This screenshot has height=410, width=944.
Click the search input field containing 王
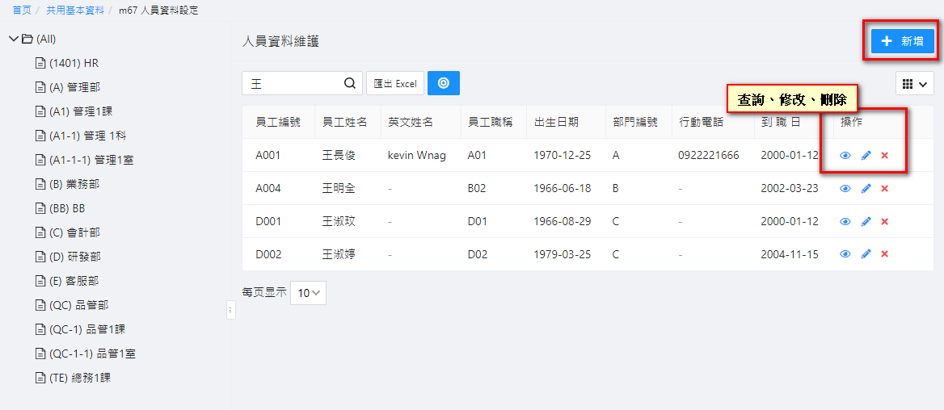point(293,83)
